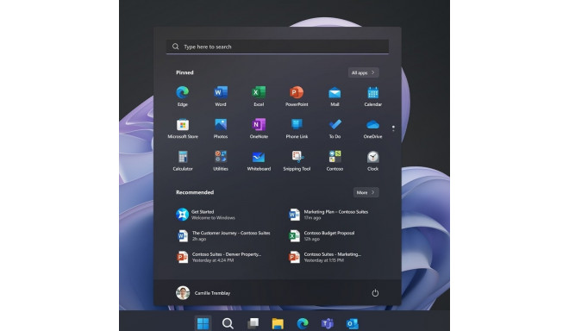Go to next pinned page dots
The width and height of the screenshot is (569, 331).
point(393,128)
